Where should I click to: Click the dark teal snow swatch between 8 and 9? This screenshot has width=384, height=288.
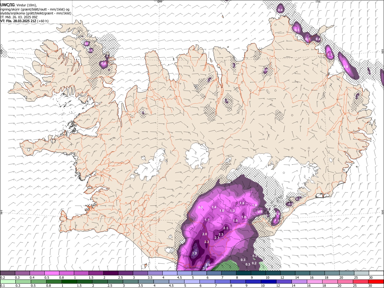(243, 273)
